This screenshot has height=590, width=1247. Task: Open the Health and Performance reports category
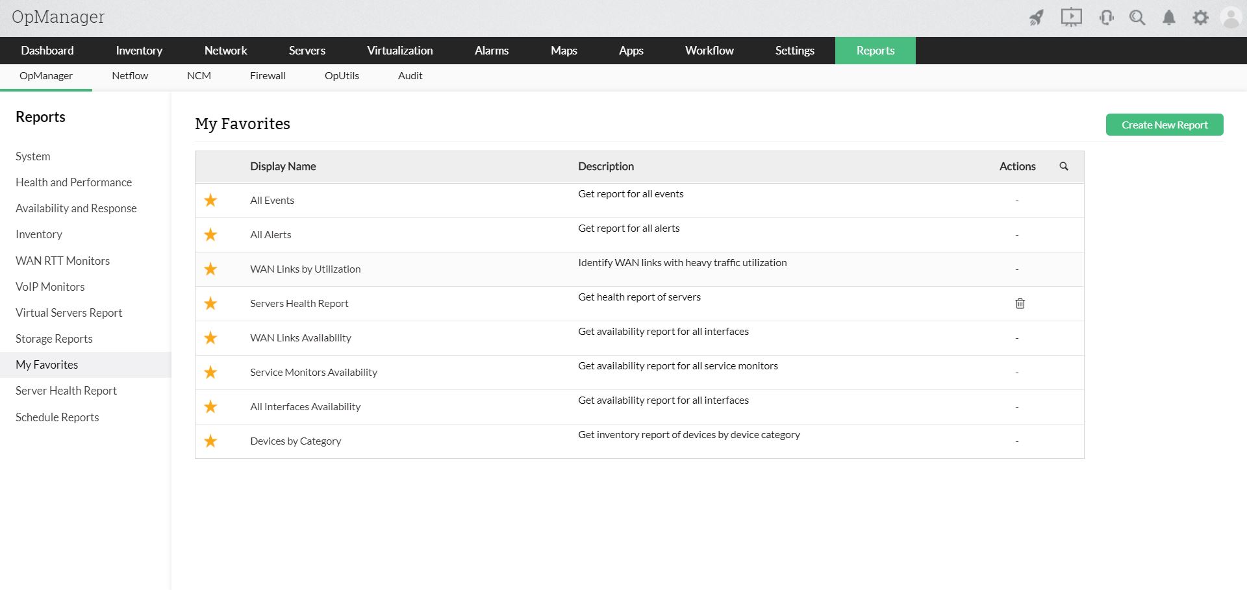coord(73,182)
